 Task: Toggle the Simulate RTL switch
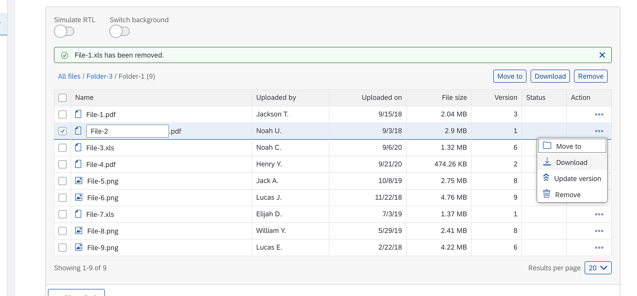(64, 32)
